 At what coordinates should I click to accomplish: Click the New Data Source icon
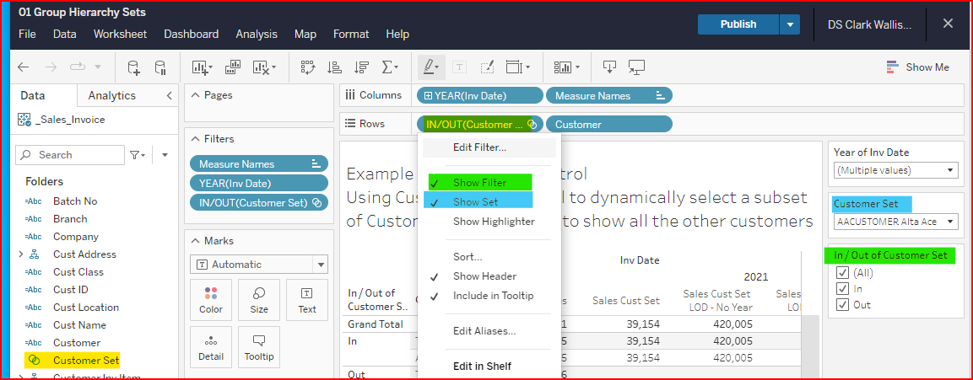(x=133, y=67)
